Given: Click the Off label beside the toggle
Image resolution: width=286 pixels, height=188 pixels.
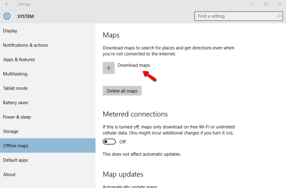Looking at the screenshot, I should 123,142.
